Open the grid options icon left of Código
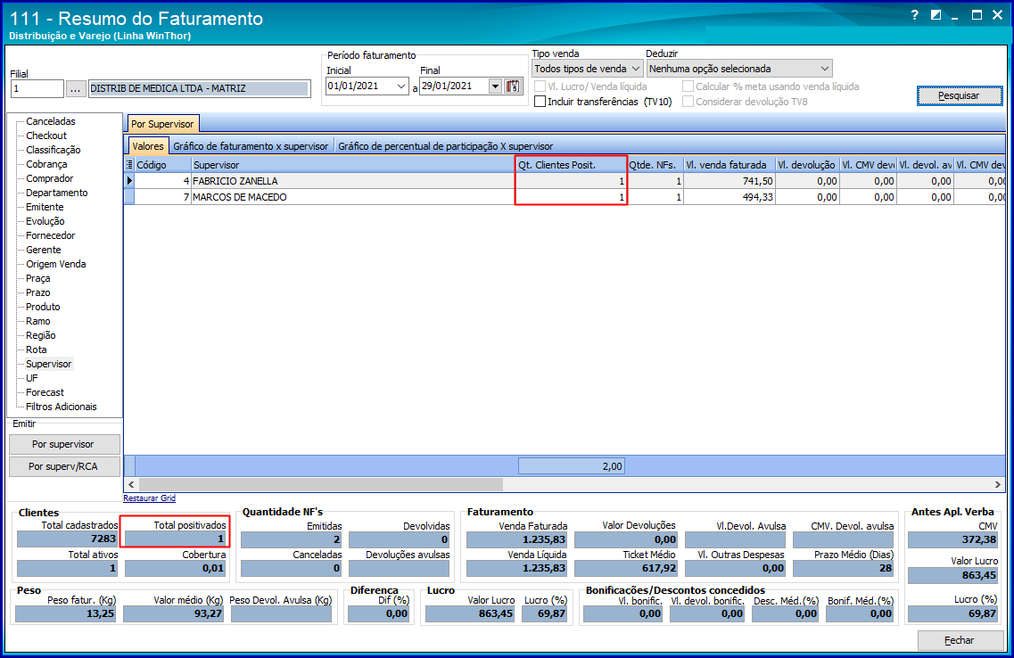1014x658 pixels. click(129, 165)
